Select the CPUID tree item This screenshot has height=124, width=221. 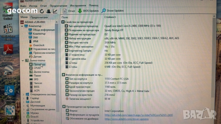pos(35,68)
